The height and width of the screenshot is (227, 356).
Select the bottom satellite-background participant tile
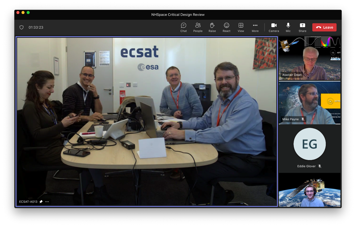pyautogui.click(x=310, y=190)
